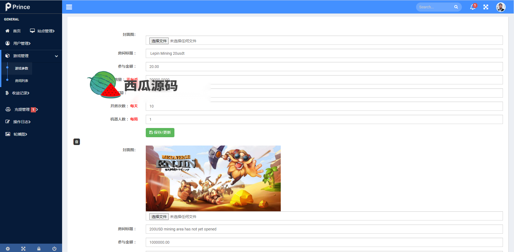Focus the Search input in header
This screenshot has height=252, width=514.
435,7
